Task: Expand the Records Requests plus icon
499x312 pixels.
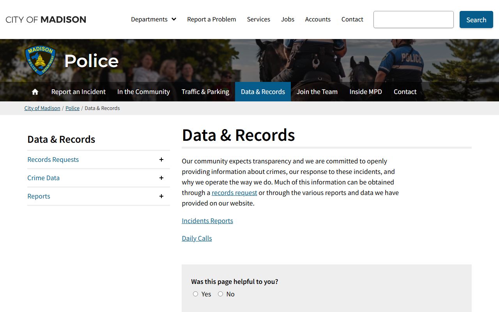Action: (161, 160)
